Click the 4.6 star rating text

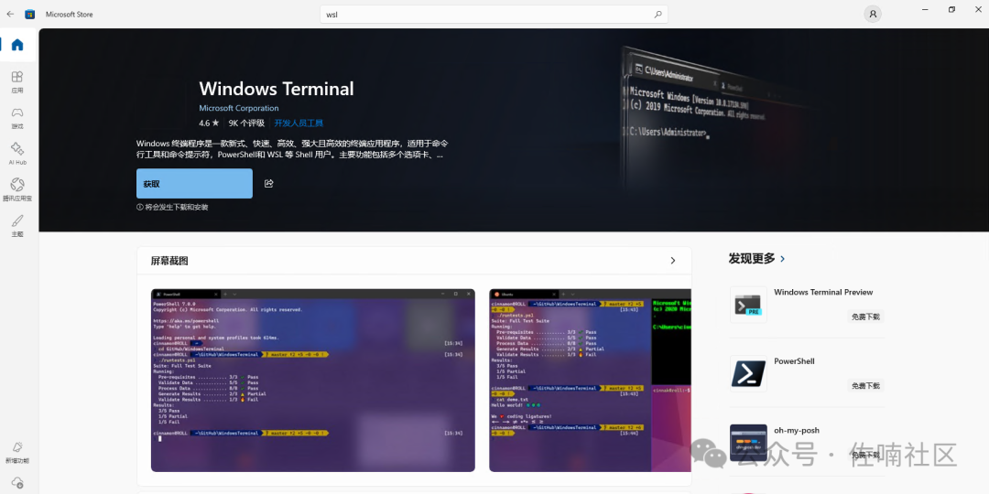coord(209,123)
